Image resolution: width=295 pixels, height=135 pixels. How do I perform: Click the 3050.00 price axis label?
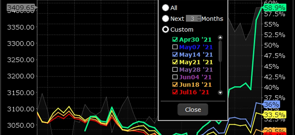pyautogui.click(x=21, y=125)
